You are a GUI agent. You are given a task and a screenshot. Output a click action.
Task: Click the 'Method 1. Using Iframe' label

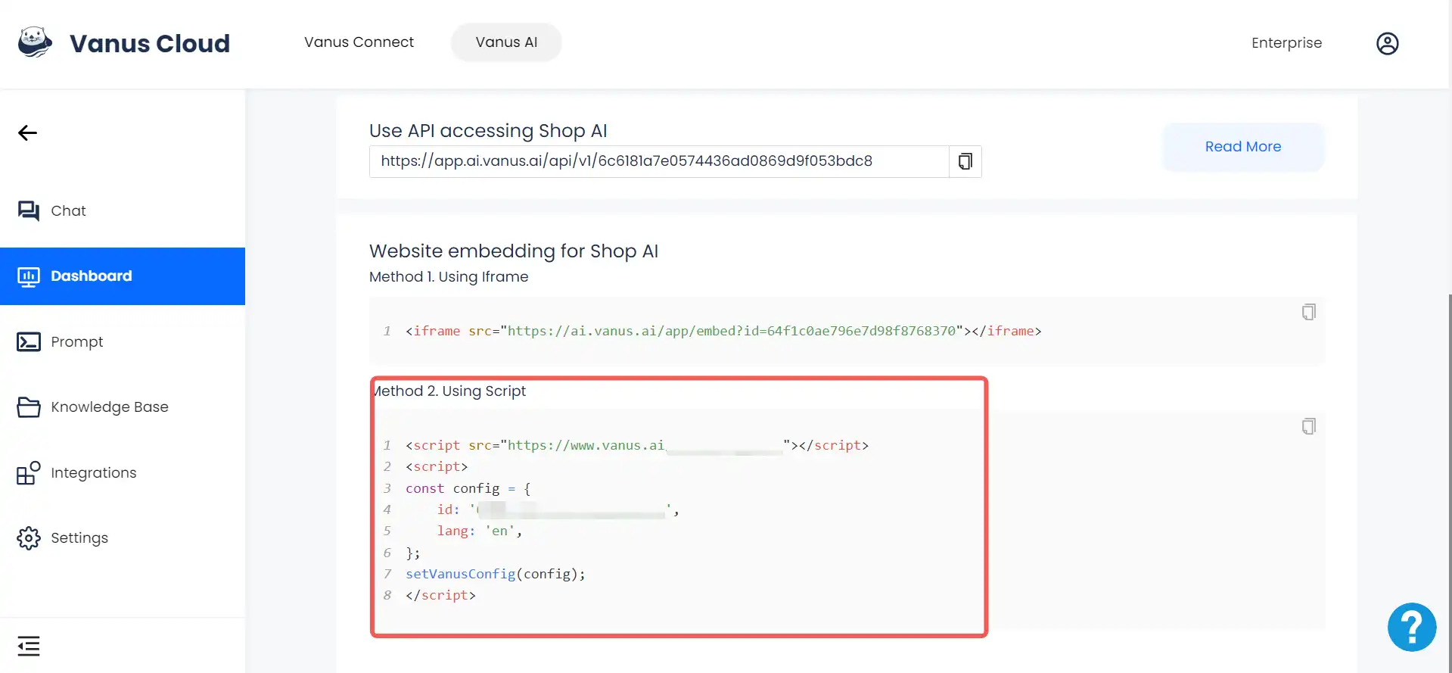(x=449, y=277)
